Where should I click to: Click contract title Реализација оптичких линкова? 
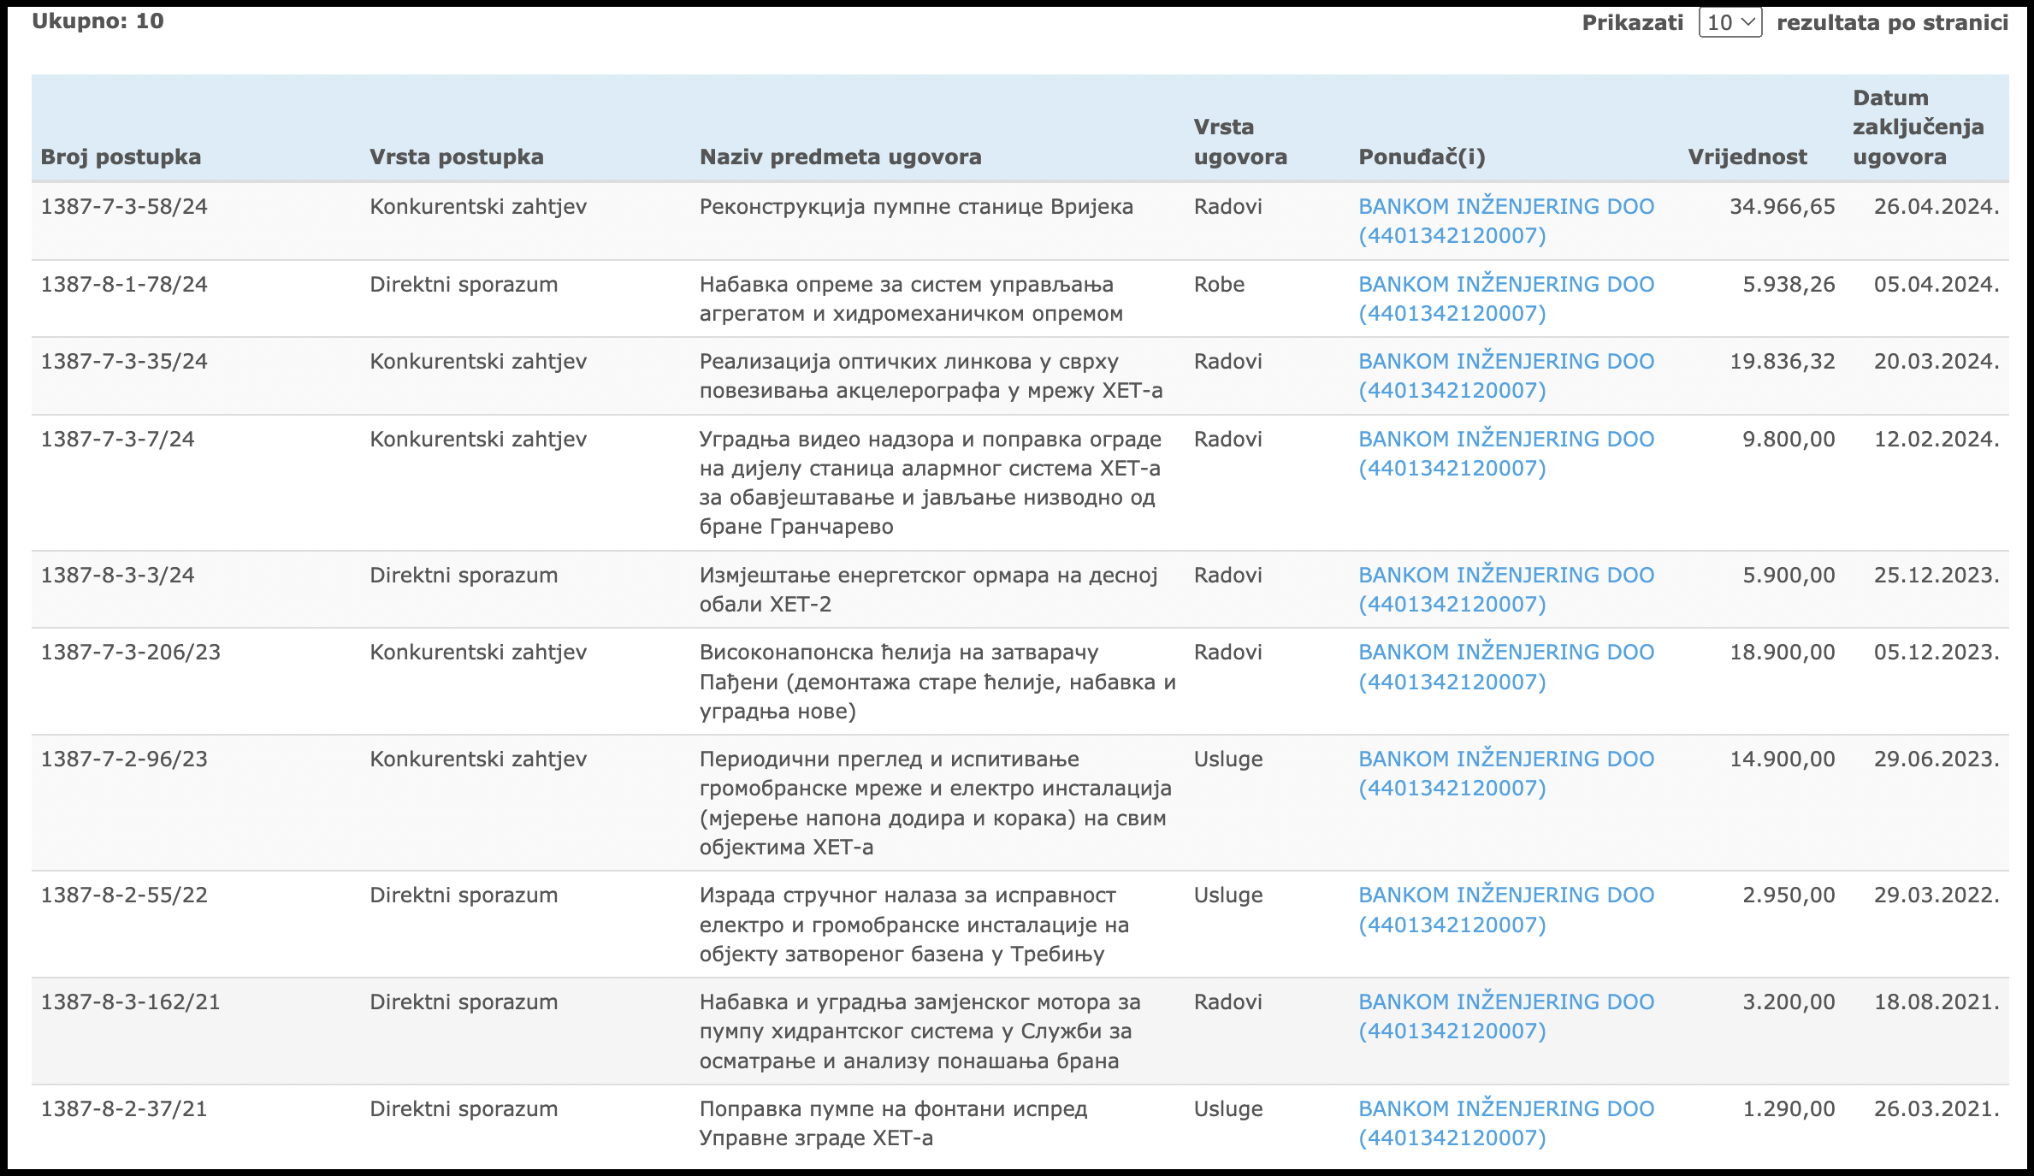click(931, 376)
